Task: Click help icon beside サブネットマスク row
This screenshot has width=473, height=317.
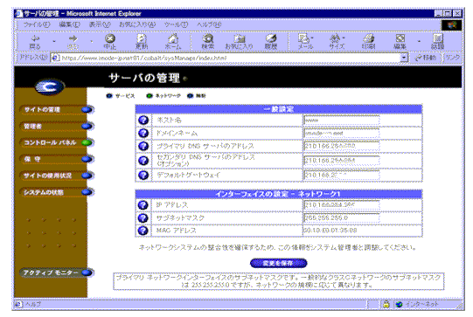Action: coord(143,217)
